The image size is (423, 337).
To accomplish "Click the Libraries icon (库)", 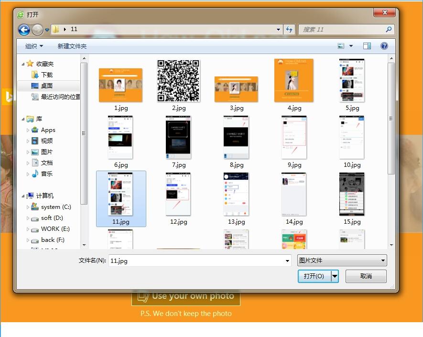I will (30, 119).
